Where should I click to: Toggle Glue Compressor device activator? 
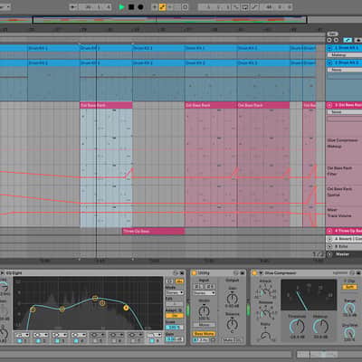pos(254,273)
